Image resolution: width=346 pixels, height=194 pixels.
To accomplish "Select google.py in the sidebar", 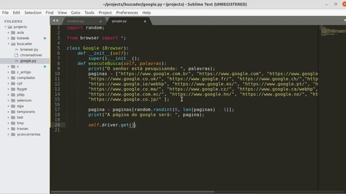I will click(x=28, y=61).
